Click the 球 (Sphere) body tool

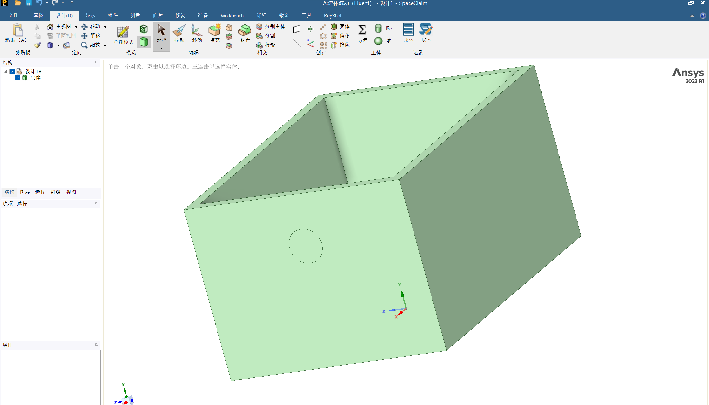click(383, 41)
